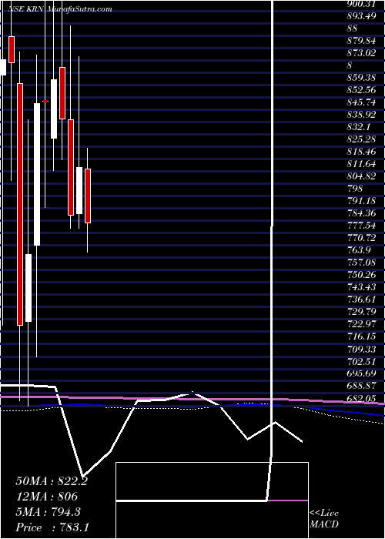This screenshot has width=385, height=539.
Task: Choose the 811.64 axis label
Action: [362, 164]
